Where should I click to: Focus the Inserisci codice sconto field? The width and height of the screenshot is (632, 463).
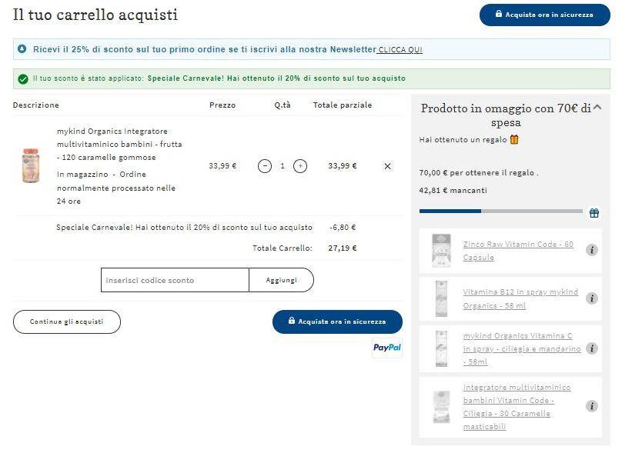(175, 280)
